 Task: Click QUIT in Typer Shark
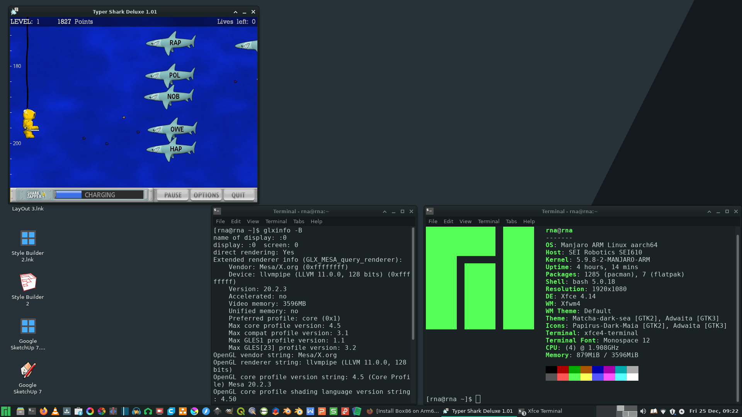[238, 195]
